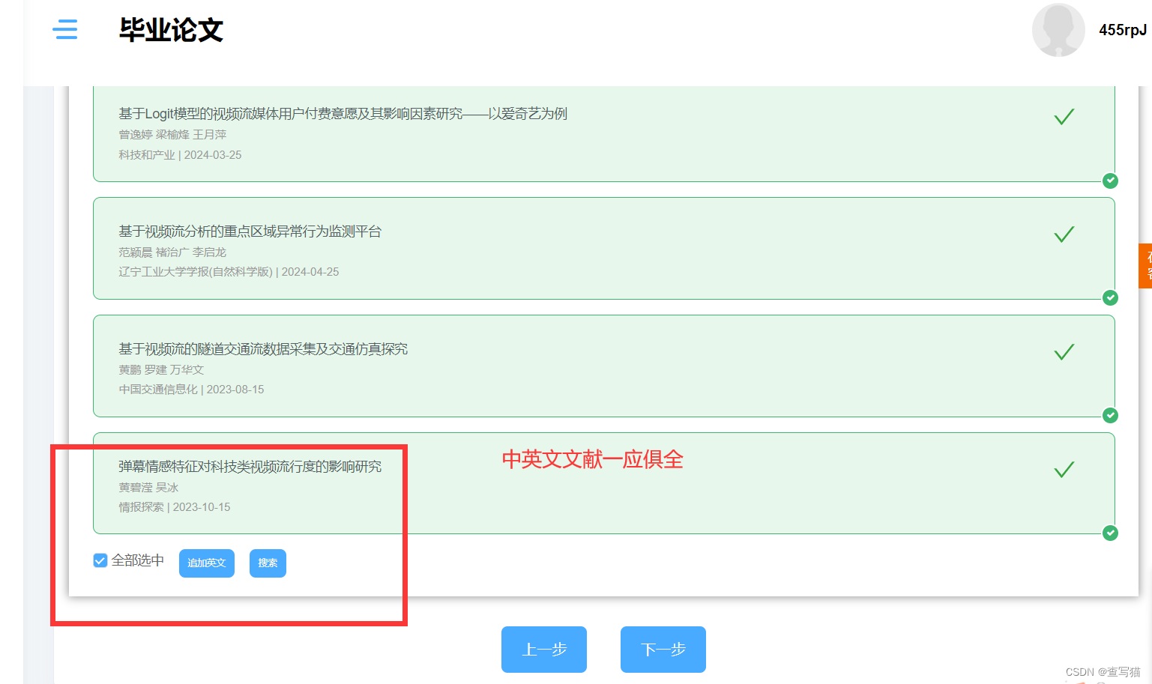Image resolution: width=1152 pixels, height=684 pixels.
Task: Go back with 上一步 button
Action: tap(544, 650)
